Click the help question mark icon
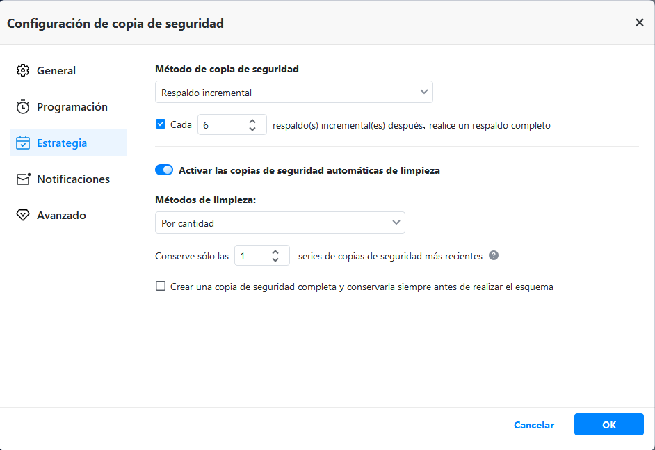Image resolution: width=655 pixels, height=450 pixels. 494,255
